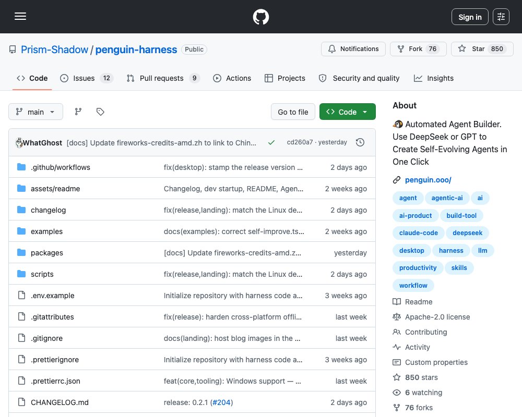Star the repository with Star button

pyautogui.click(x=482, y=49)
